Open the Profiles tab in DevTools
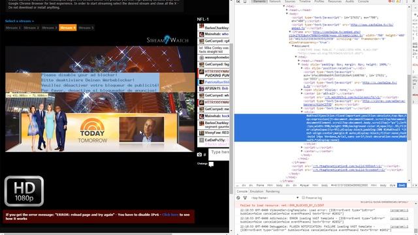Screen dimensions: 418x235 (x=319, y=1)
